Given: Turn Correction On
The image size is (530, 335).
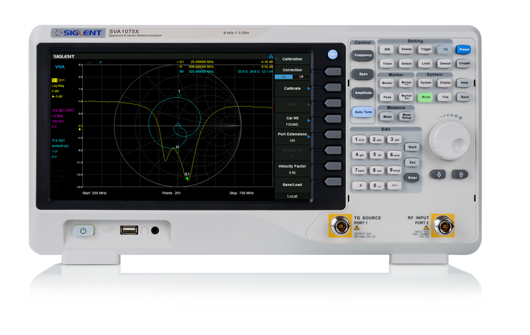Looking at the screenshot, I should click(284, 77).
